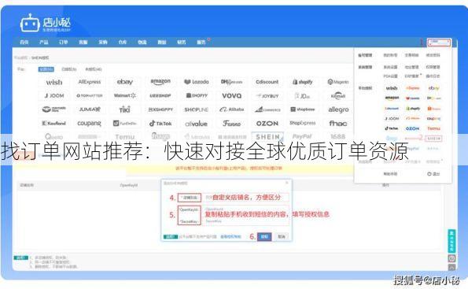Select the UEESHOP platform logo

(160, 95)
